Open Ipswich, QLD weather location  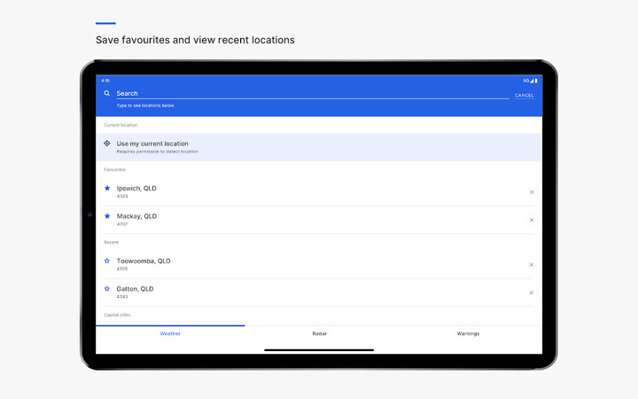click(x=136, y=189)
